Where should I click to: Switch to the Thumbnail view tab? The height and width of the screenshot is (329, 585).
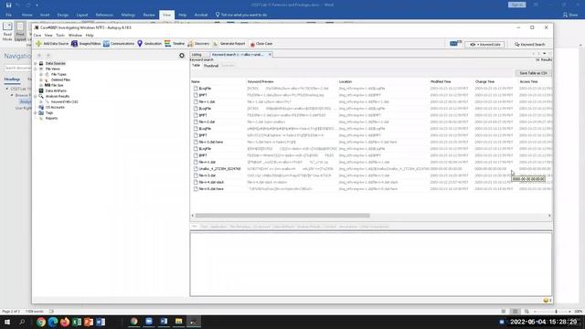[x=211, y=66]
